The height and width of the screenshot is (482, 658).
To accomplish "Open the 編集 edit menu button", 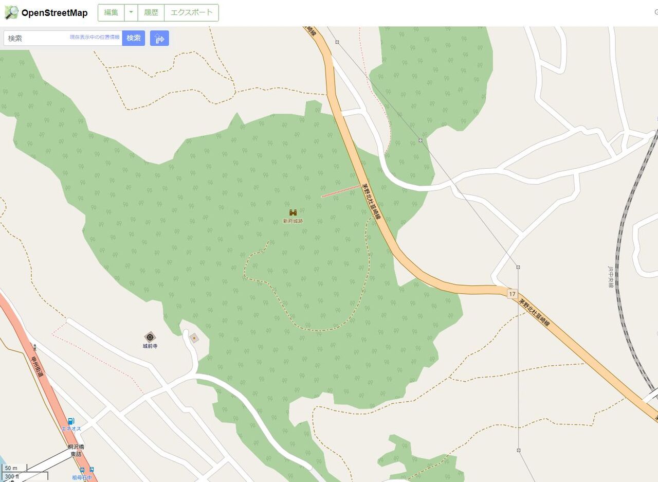I will 111,13.
